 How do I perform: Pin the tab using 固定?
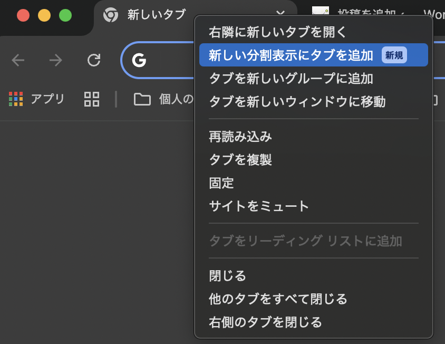point(221,183)
